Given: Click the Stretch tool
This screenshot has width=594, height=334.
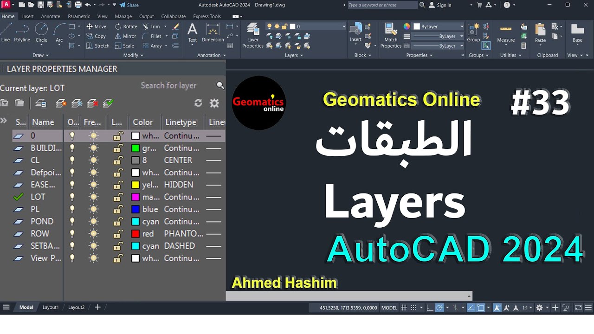Looking at the screenshot, I should coord(98,46).
